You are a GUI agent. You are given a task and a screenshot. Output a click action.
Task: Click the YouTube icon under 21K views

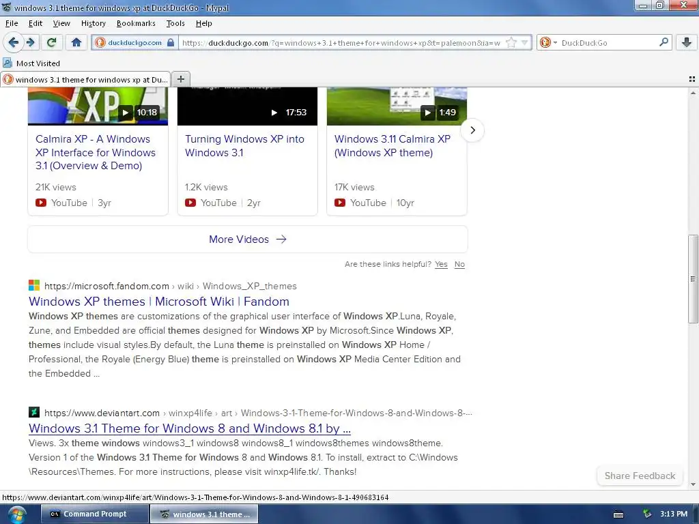point(41,203)
